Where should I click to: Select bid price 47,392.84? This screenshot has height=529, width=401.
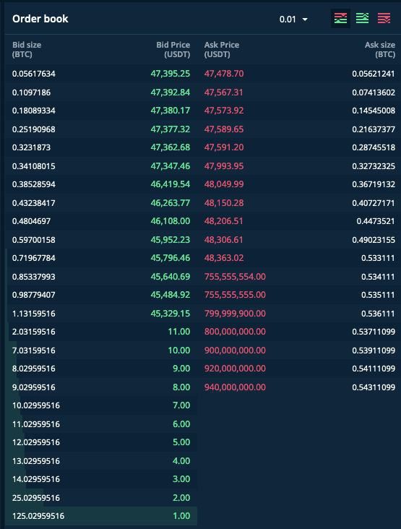pyautogui.click(x=171, y=93)
